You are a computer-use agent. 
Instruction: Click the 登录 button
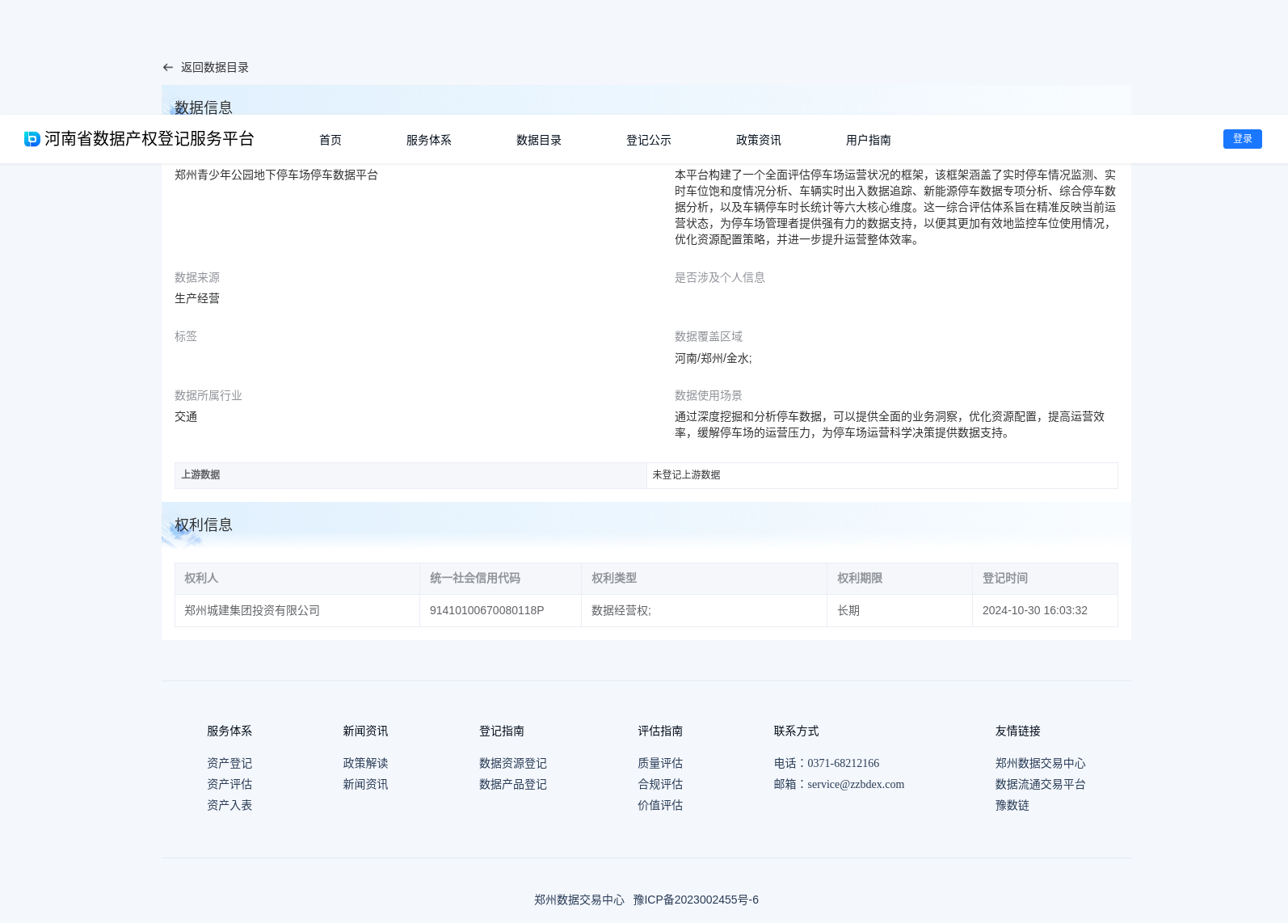pos(1243,139)
